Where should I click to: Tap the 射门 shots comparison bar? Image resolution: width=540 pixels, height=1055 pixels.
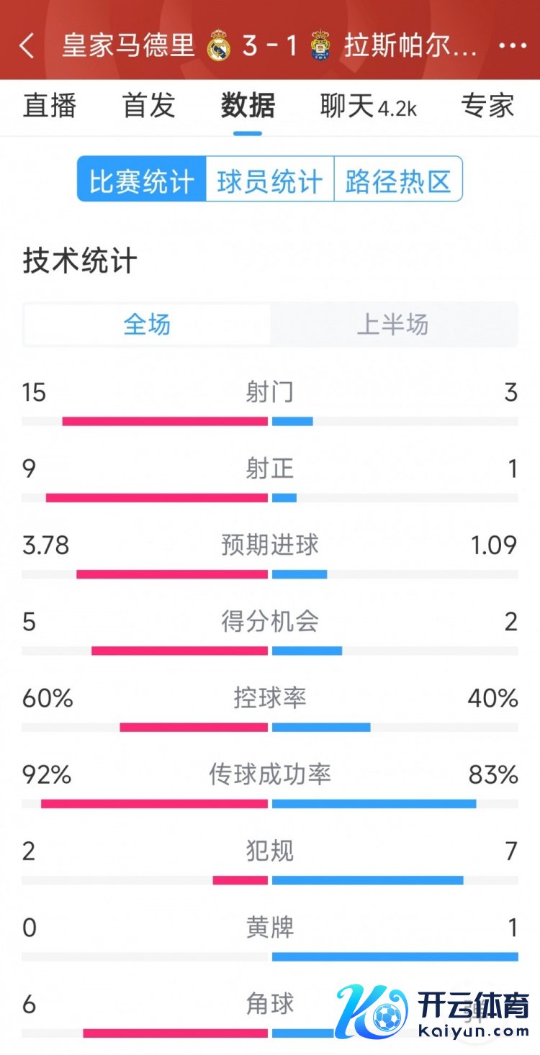pyautogui.click(x=270, y=421)
